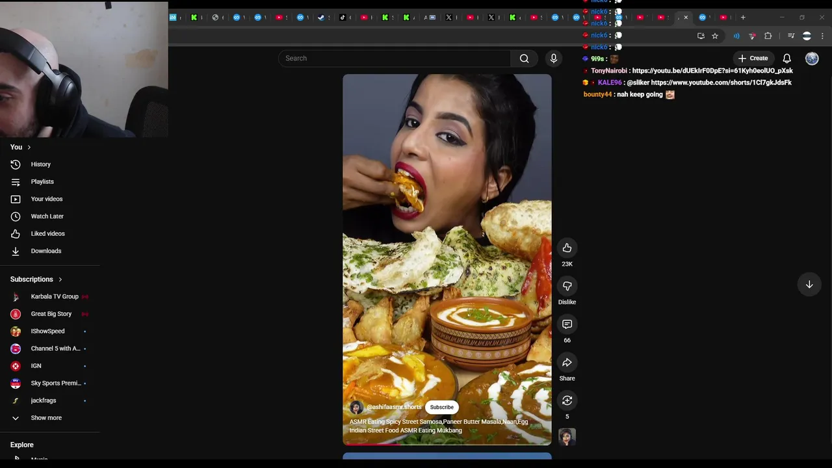Expand the You section chevron

(29, 148)
